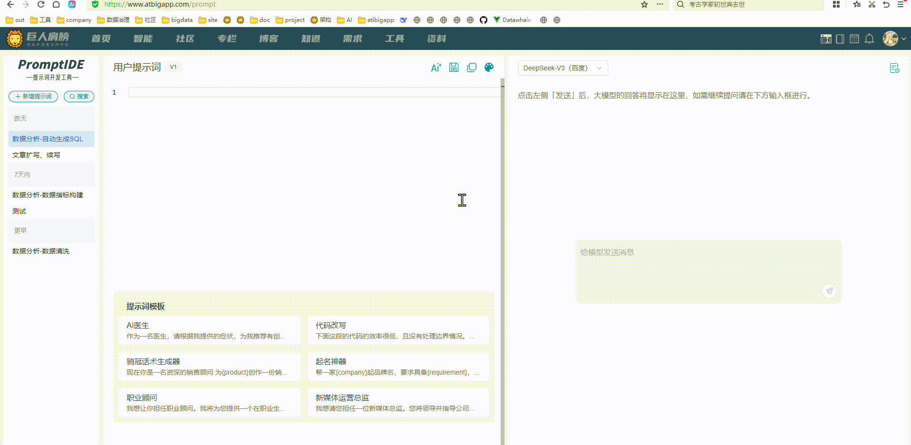Screen dimensions: 911x445
Task: Click the 新增提示词 button
Action: 33,96
